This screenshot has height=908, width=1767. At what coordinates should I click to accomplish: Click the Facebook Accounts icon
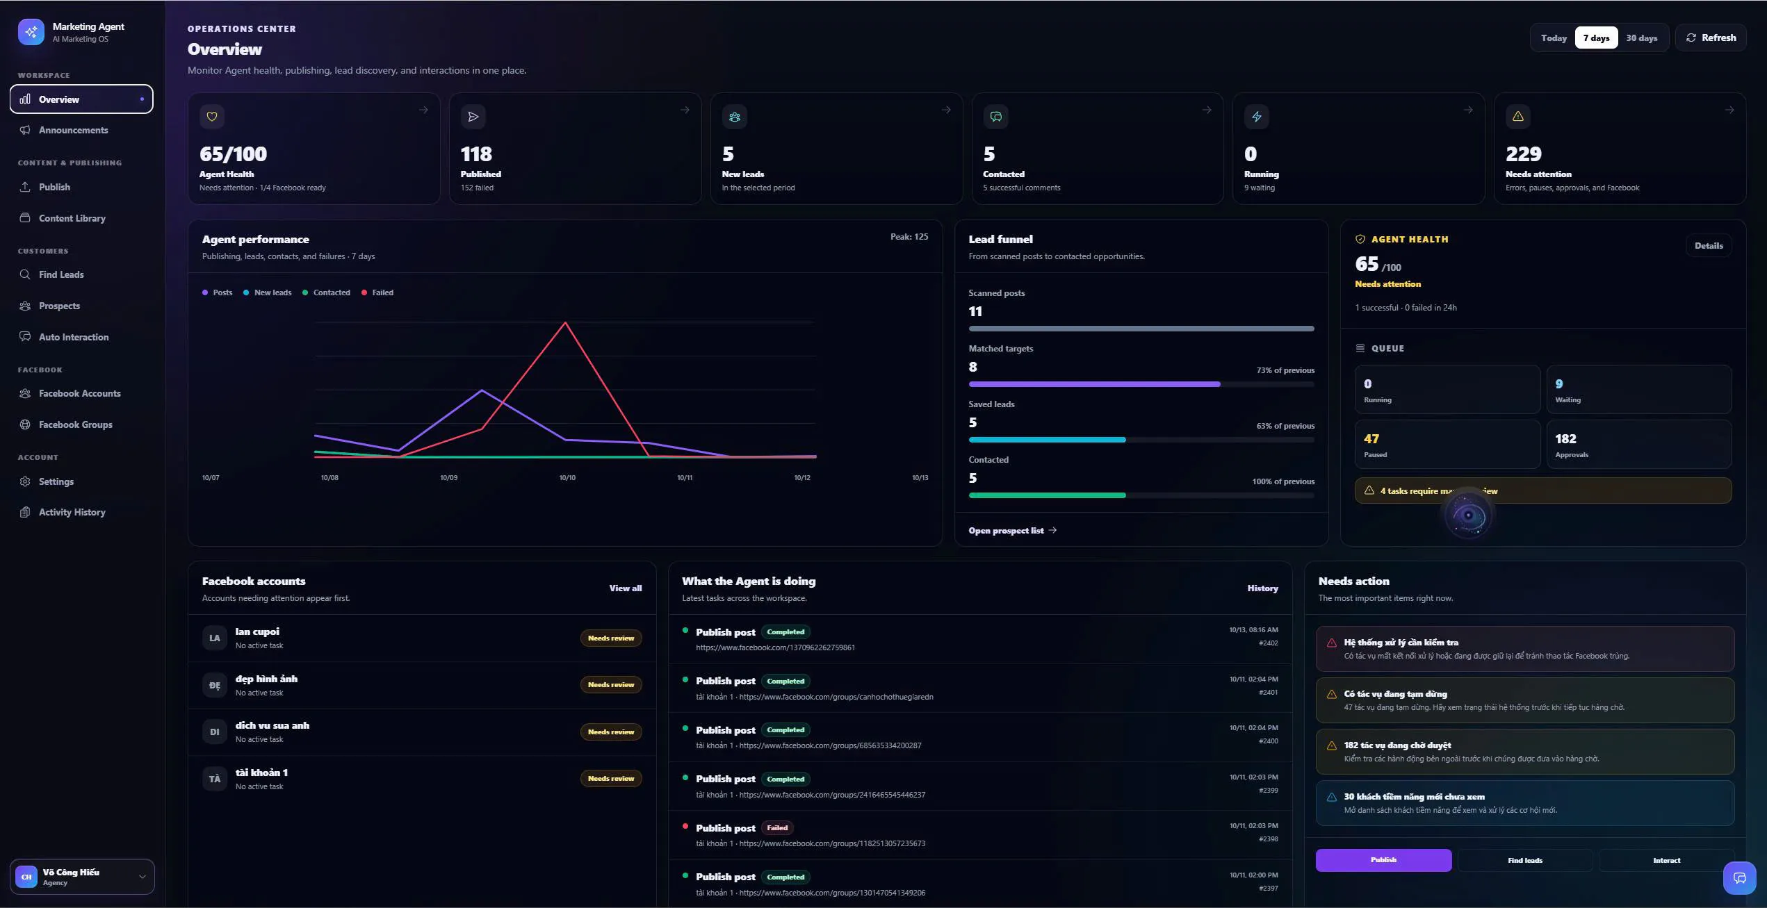pos(25,393)
